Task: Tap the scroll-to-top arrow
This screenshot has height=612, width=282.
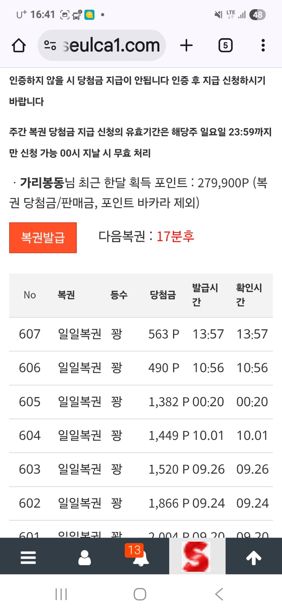Action: pos(253,558)
